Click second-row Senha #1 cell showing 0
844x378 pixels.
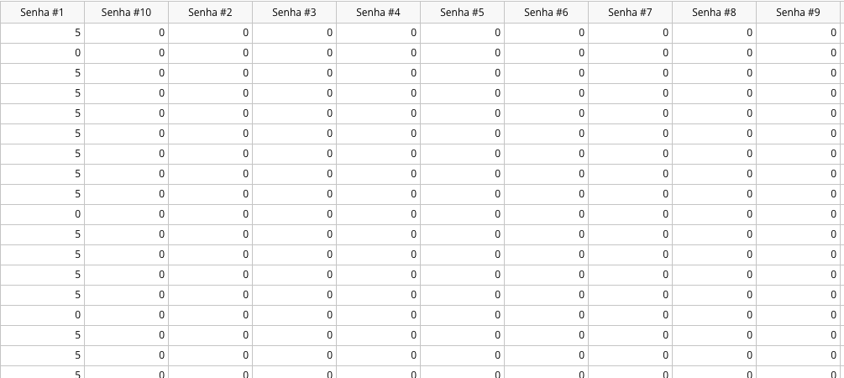point(42,53)
